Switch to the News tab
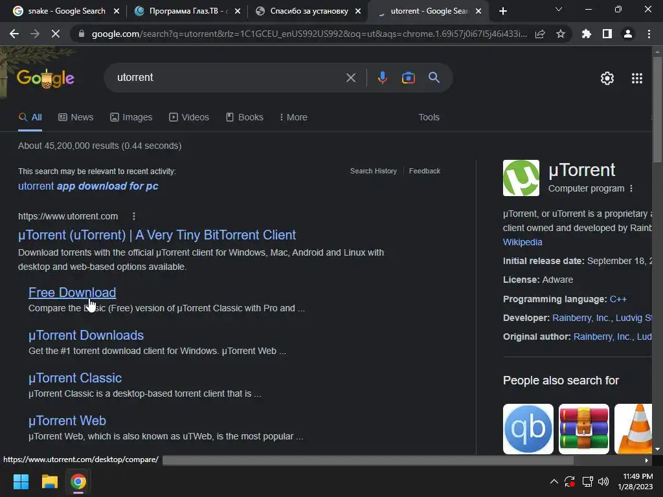This screenshot has width=663, height=497. [76, 118]
